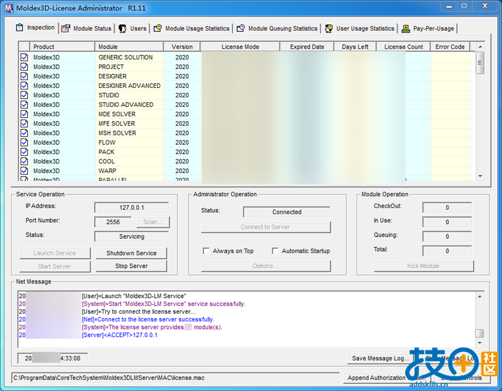Click the License Count column header
This screenshot has height=391, width=502.
(403, 47)
